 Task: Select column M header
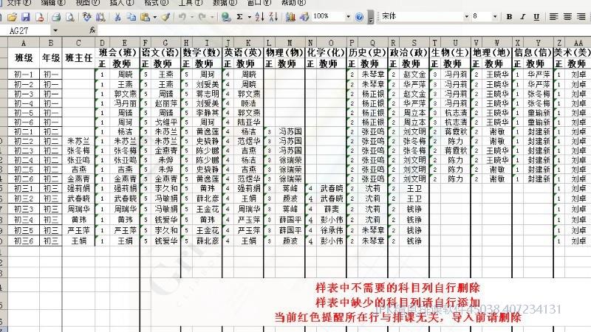click(x=290, y=43)
